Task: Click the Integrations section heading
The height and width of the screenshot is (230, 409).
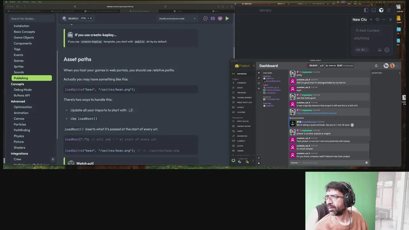Action: 19,154
